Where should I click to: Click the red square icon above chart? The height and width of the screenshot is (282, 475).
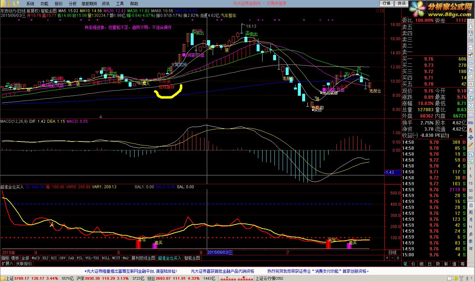[382, 11]
